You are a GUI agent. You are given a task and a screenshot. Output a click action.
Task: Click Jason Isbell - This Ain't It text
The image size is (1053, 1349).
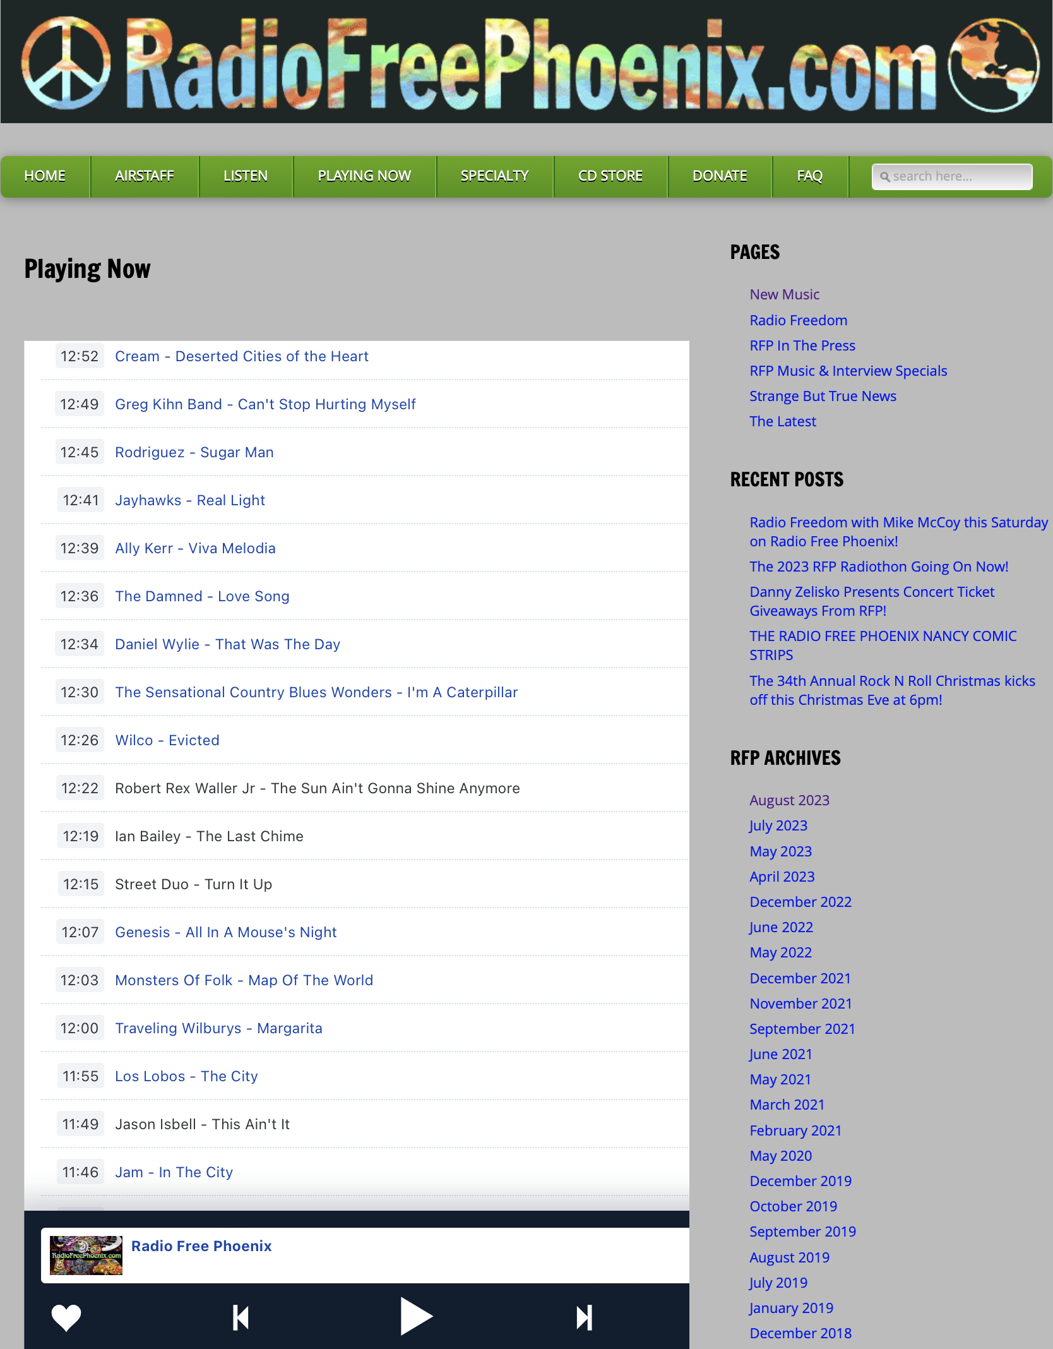pos(202,1124)
